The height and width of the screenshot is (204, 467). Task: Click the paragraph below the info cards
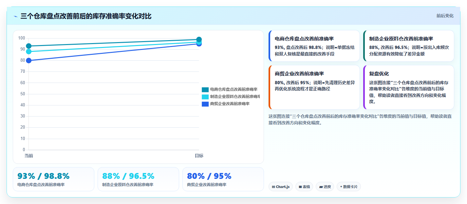[360, 119]
